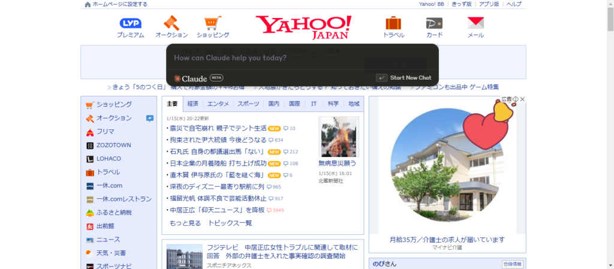Click the LOHACO sidebar icon

click(90, 159)
